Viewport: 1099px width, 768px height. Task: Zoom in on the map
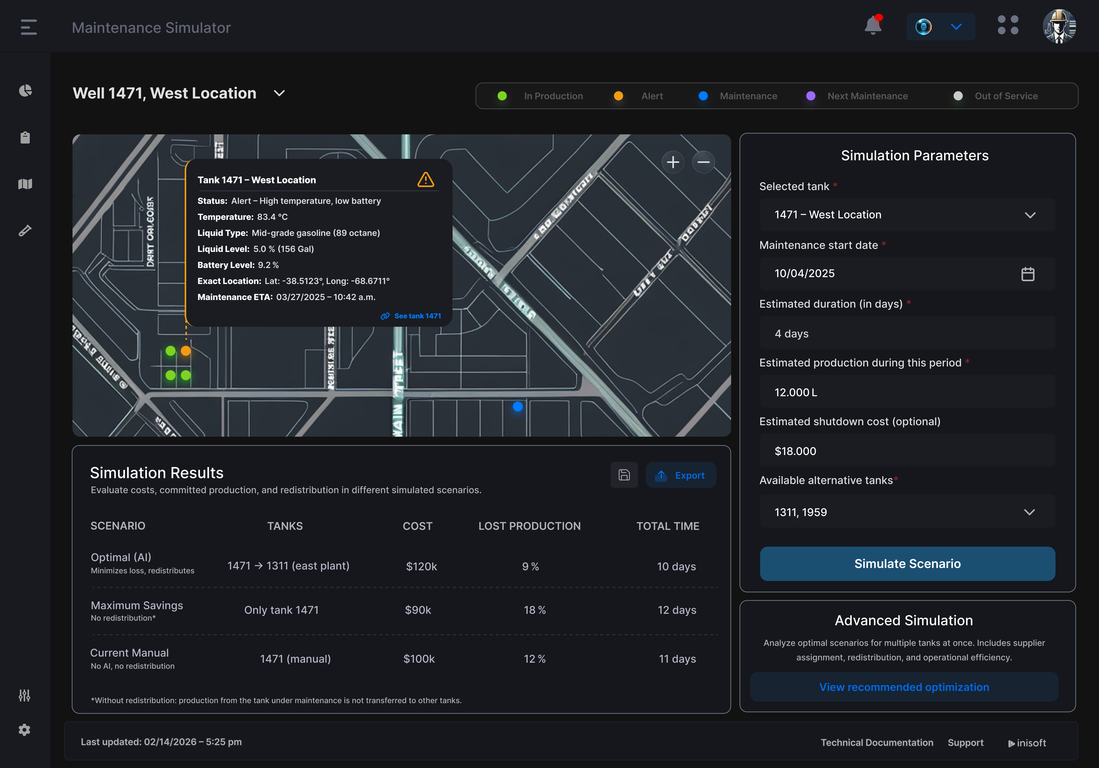click(673, 162)
